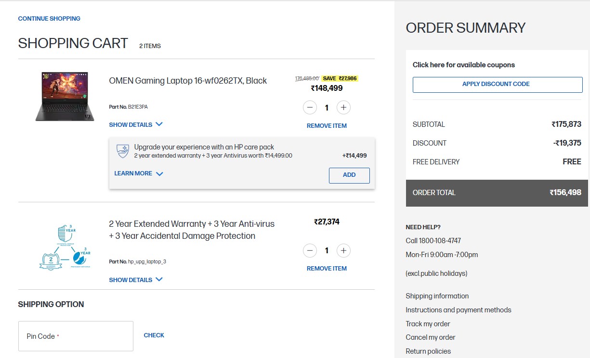Viewport: 590px width, 358px height.
Task: Open Apply Discount Code button
Action: [x=498, y=84]
